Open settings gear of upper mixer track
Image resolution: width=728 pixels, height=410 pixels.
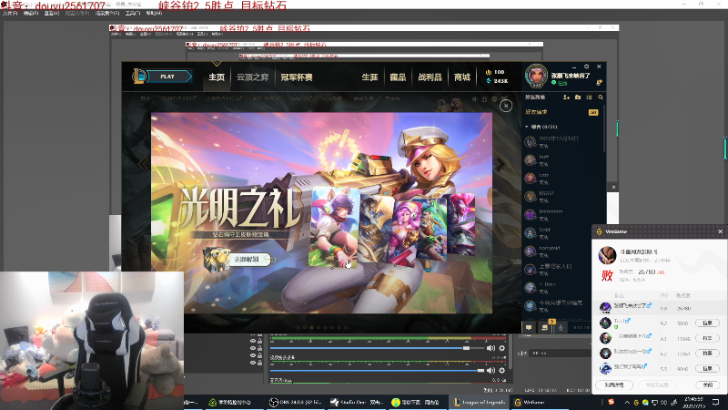502,348
